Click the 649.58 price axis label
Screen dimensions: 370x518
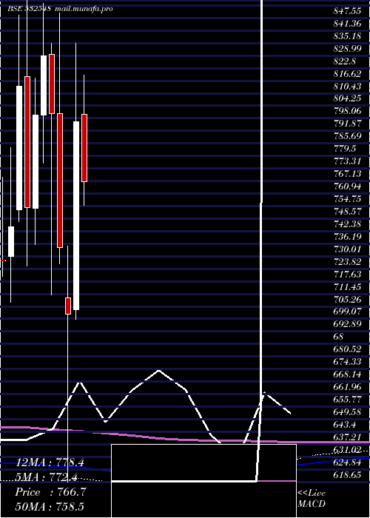[347, 412]
